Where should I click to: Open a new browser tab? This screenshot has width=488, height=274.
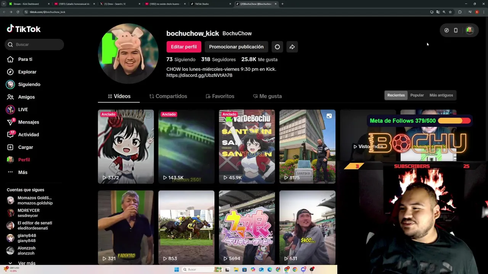(x=282, y=4)
